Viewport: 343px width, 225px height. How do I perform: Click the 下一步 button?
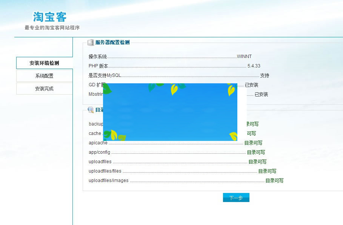click(236, 197)
